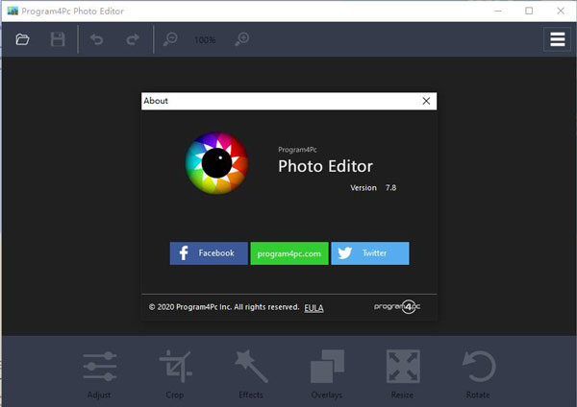This screenshot has height=407, width=577.
Task: Visit program4pc.com via the green button
Action: tap(289, 253)
